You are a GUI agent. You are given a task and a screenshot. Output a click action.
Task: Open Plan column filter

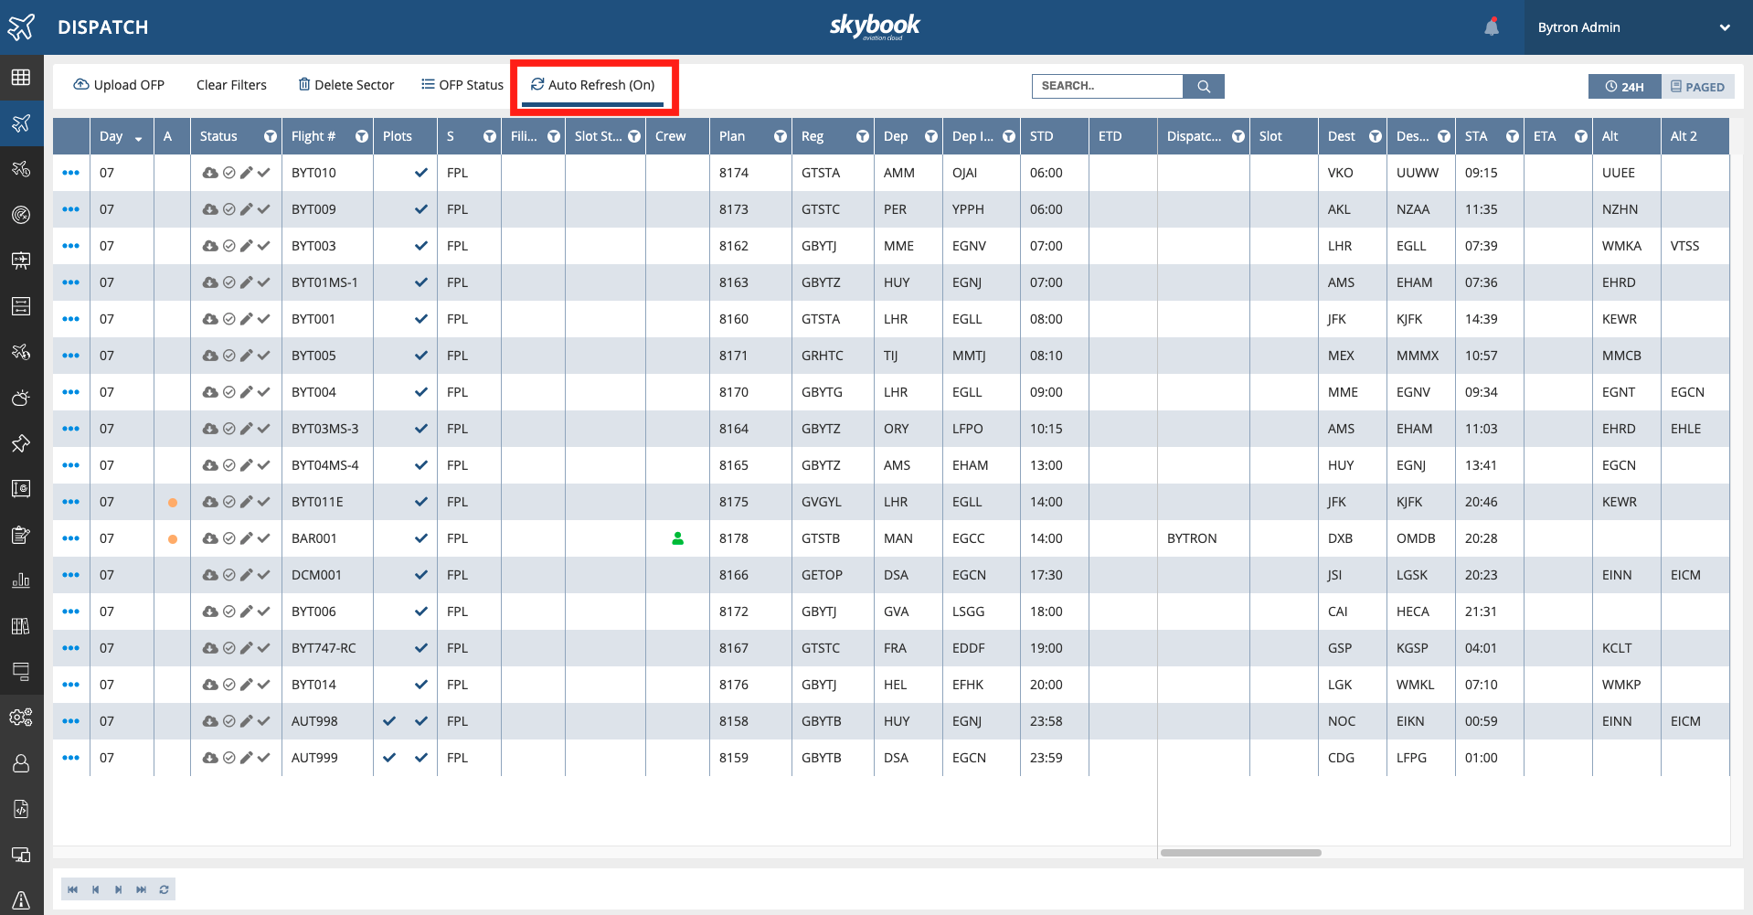tap(781, 136)
